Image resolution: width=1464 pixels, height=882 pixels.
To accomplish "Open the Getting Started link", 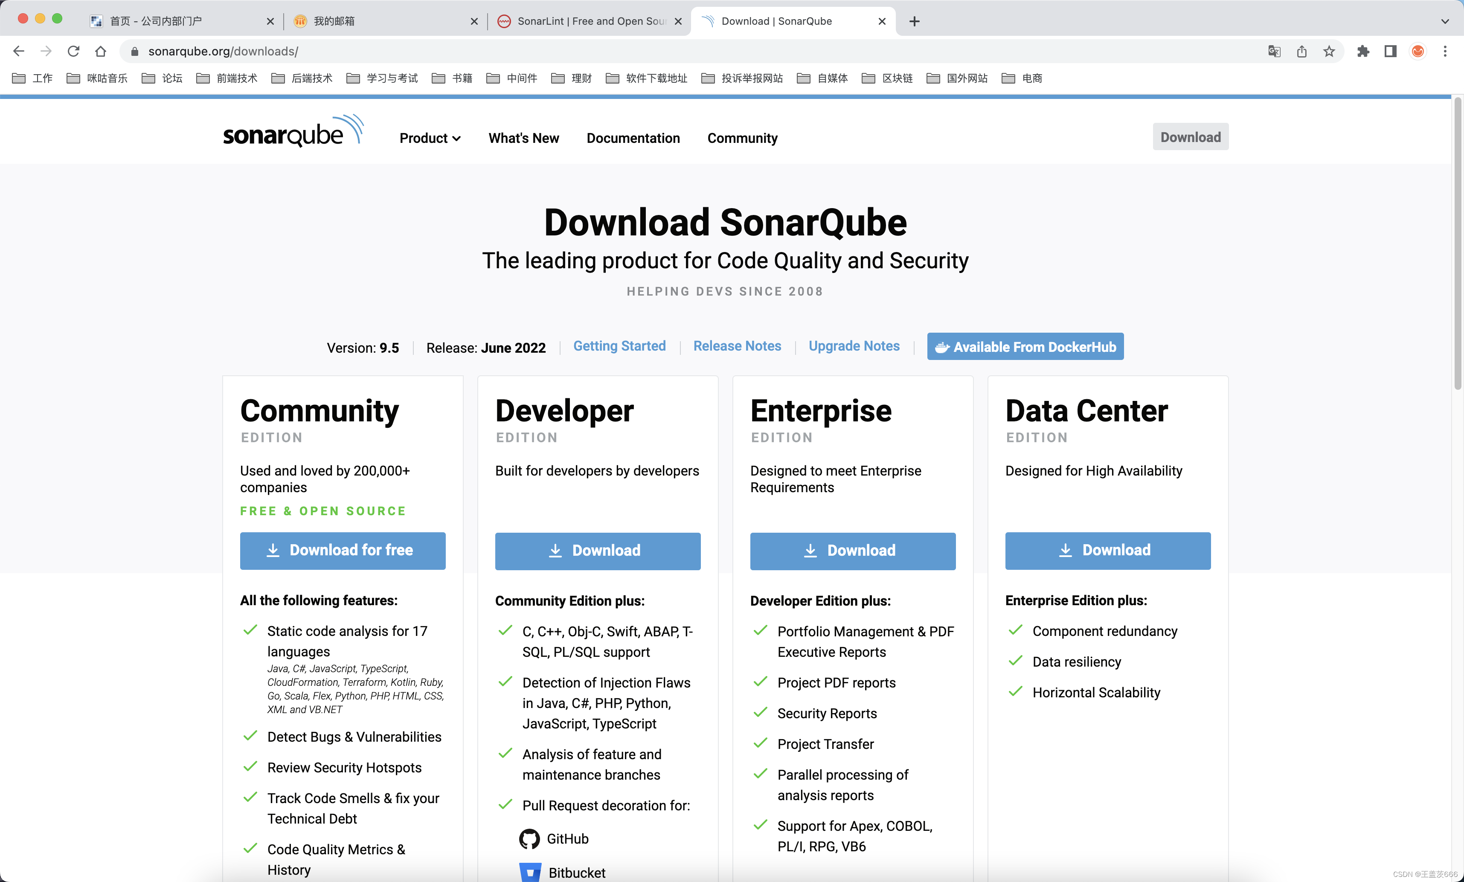I will point(619,345).
